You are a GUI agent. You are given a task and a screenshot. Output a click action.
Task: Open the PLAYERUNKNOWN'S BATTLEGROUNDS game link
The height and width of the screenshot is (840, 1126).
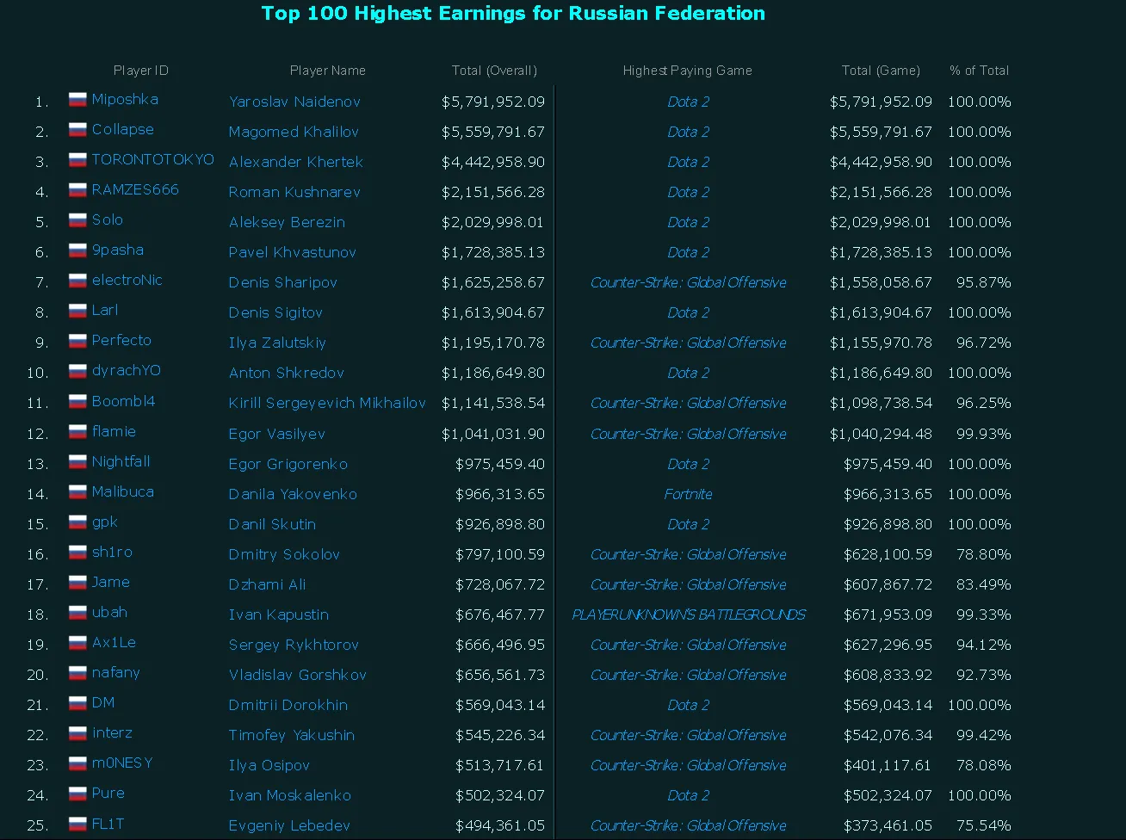coord(689,615)
